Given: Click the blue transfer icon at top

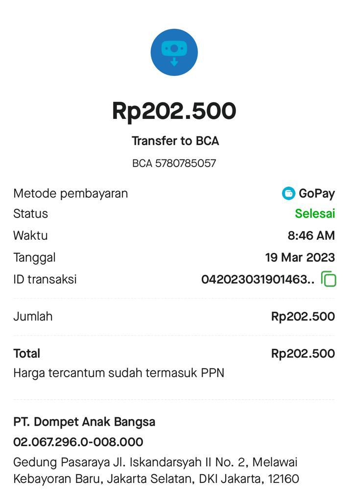Looking at the screenshot, I should [174, 52].
